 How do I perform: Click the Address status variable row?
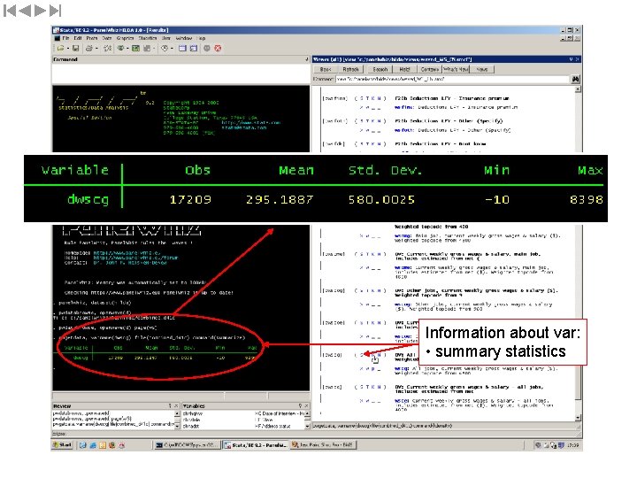243,426
